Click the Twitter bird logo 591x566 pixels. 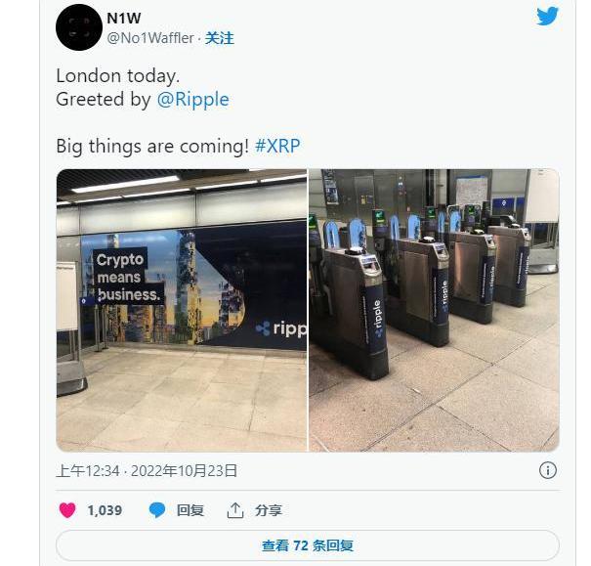[x=547, y=16]
